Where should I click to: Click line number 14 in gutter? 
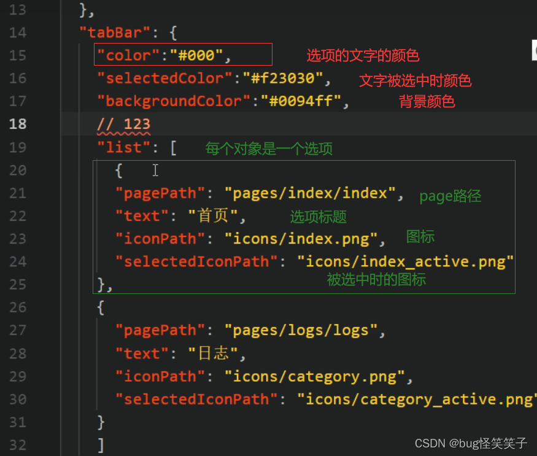coord(18,33)
